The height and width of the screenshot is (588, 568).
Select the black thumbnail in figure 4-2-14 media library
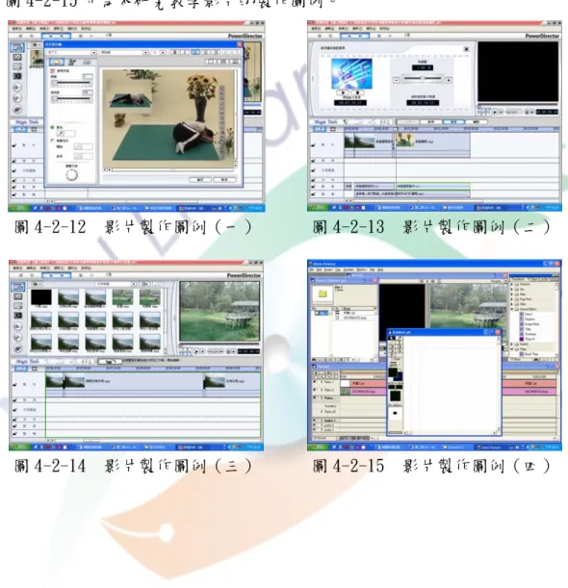(x=40, y=297)
